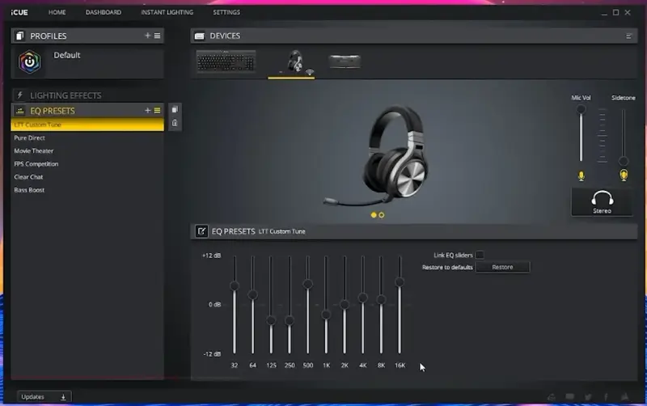Click the 16K EQ slider
The width and height of the screenshot is (647, 406).
tap(400, 281)
